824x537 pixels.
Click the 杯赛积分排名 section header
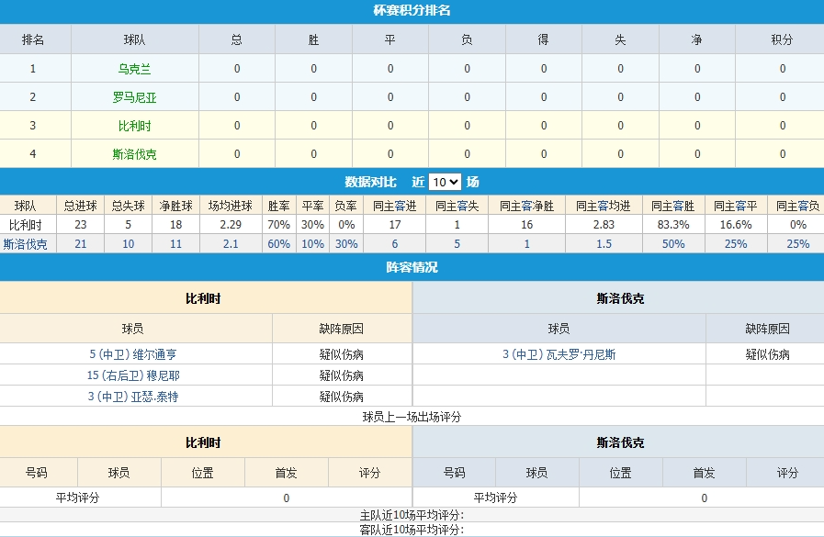[x=412, y=11]
